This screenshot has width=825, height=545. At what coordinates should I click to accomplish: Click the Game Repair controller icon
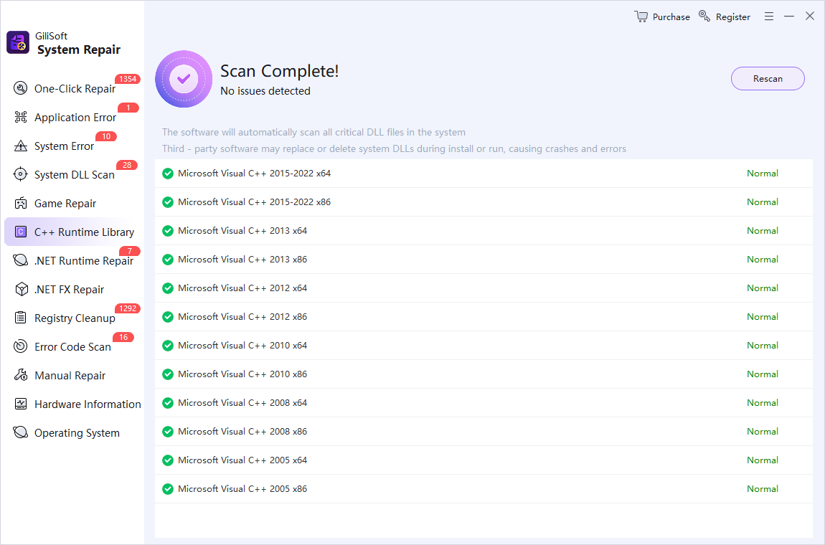coord(21,203)
